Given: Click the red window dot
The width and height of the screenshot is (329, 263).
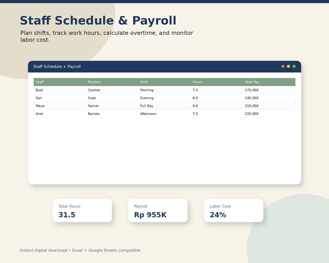Looking at the screenshot, I should point(283,66).
